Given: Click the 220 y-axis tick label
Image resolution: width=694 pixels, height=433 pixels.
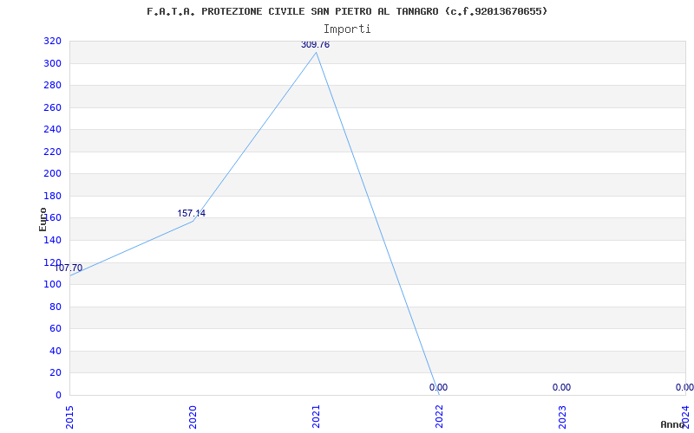Looking at the screenshot, I should click(x=52, y=152).
